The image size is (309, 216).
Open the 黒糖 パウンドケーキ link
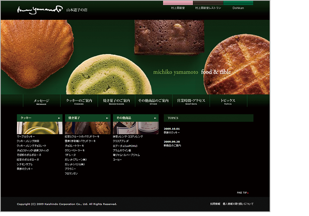[80, 141]
